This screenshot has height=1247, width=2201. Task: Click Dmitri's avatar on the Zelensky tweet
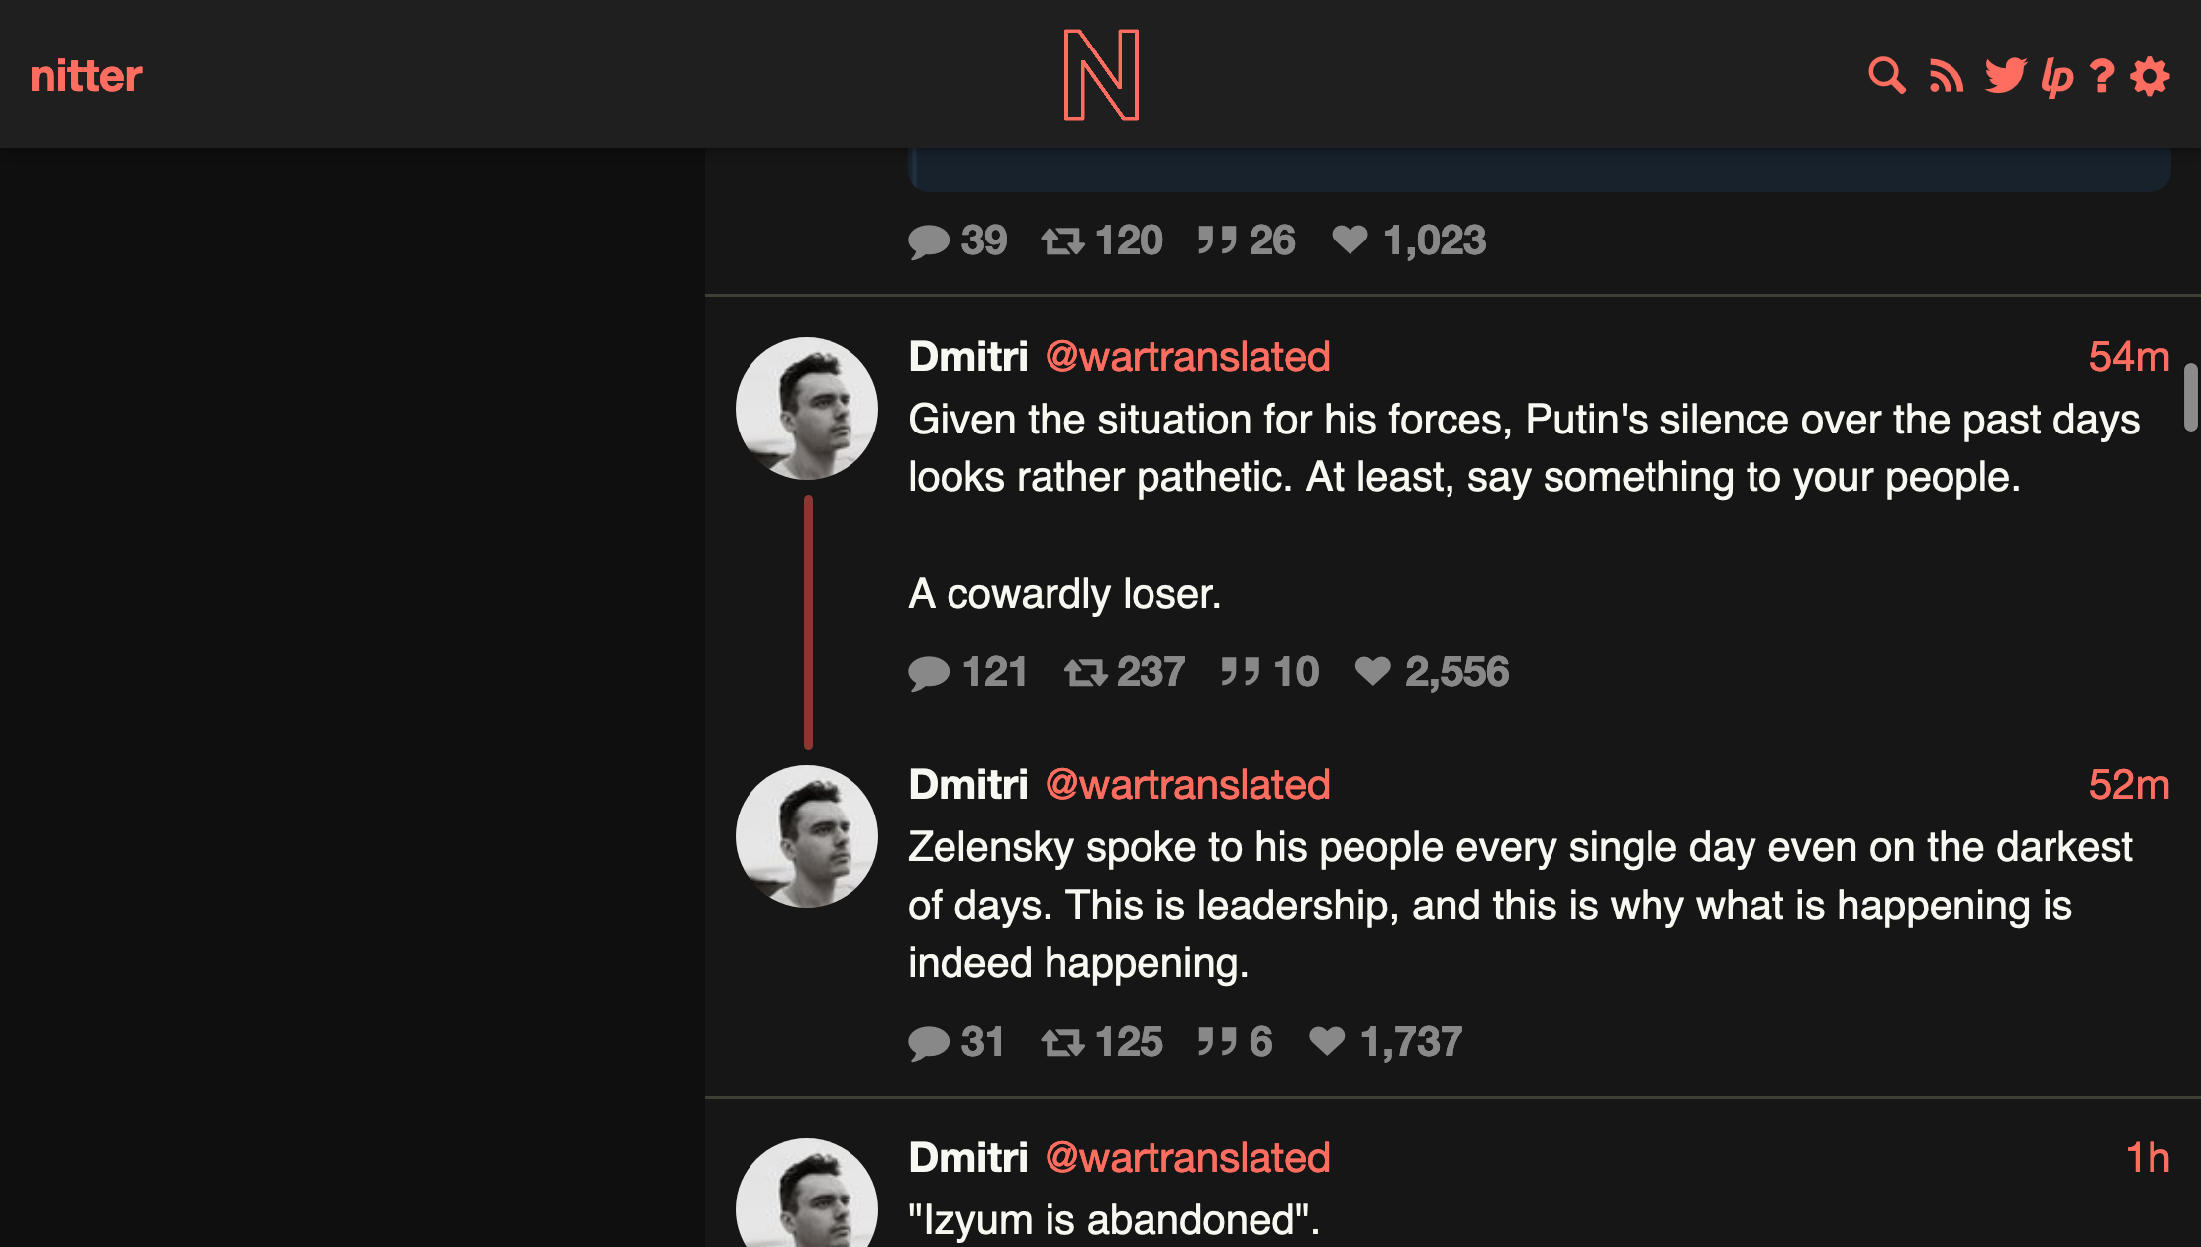tap(807, 836)
